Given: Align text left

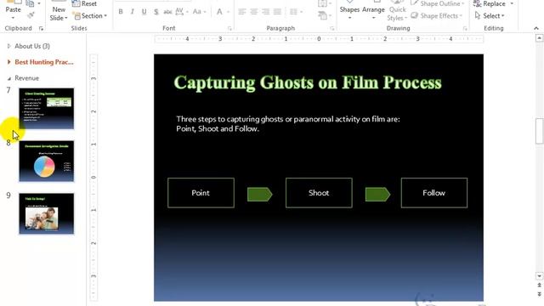Looking at the screenshot, I should pos(241,12).
